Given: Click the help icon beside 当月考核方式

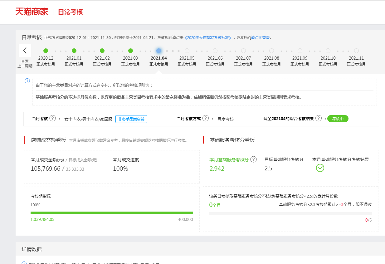Looking at the screenshot, I should [x=206, y=118].
